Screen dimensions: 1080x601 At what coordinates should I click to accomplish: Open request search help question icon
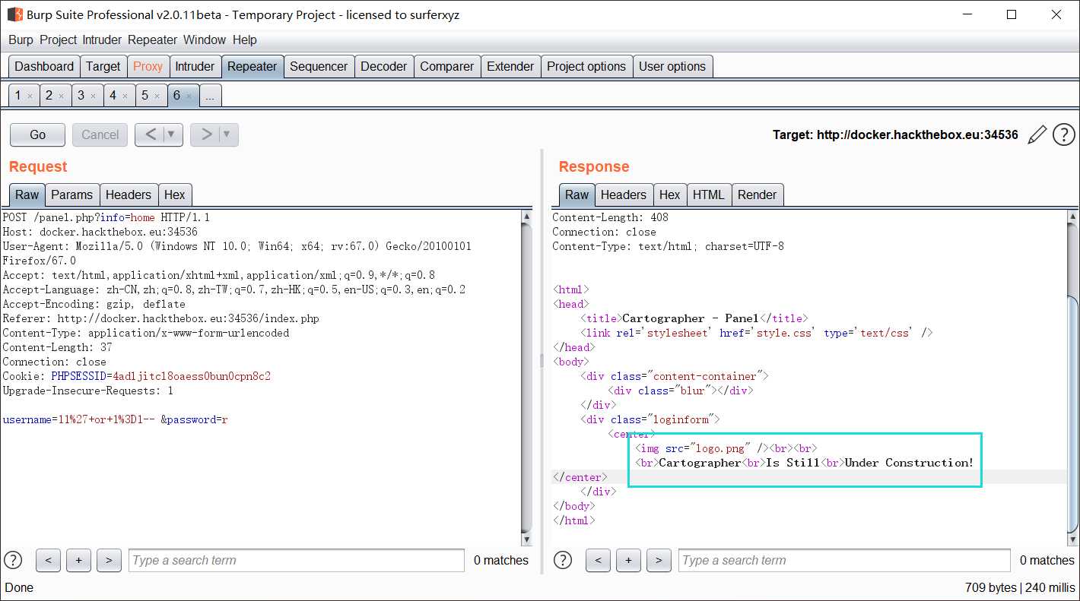[13, 560]
